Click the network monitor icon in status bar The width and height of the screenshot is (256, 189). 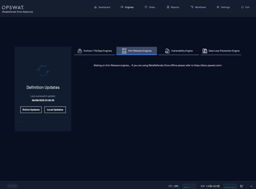[242, 186]
